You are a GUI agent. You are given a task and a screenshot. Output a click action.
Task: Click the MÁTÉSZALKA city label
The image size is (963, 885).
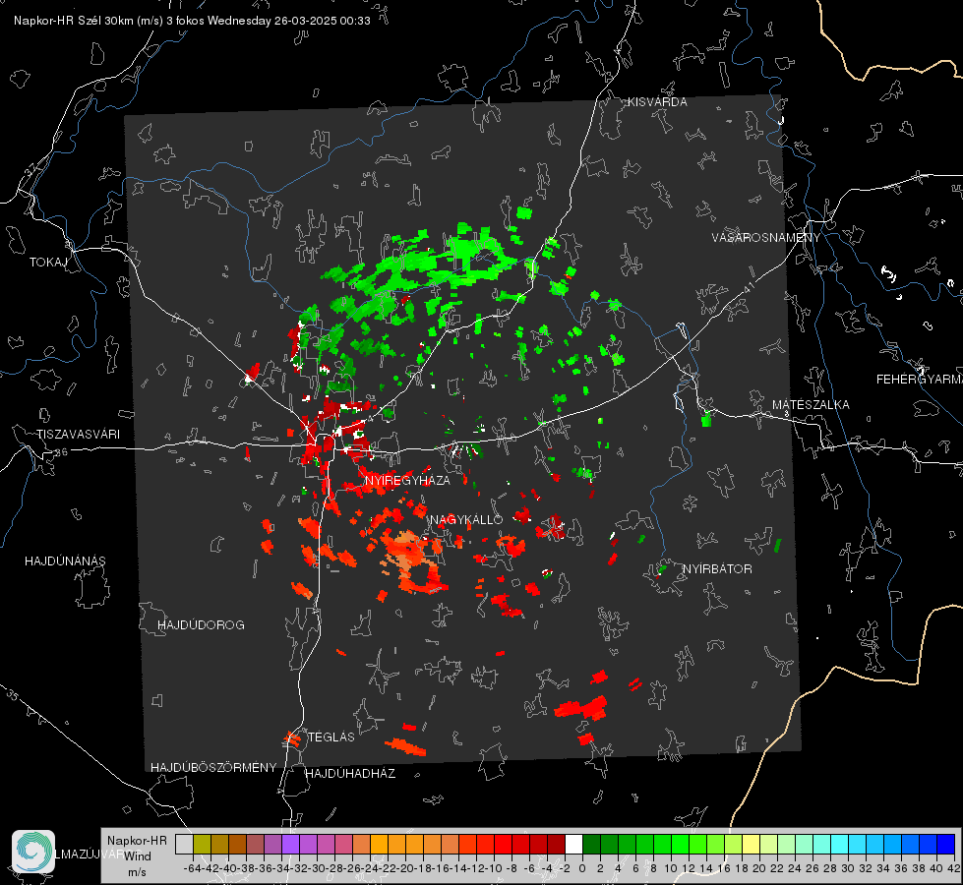pyautogui.click(x=811, y=405)
